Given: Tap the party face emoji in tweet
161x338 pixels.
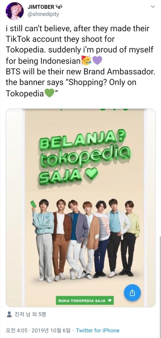Looking at the screenshot, I should [87, 61].
